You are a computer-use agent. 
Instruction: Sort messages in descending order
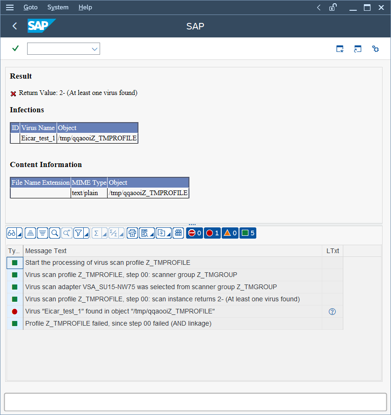point(42,233)
